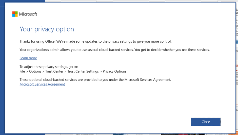Viewport: 238px width, 135px height.
Task: Click the Microsoft wordmark text
Action: pos(28,14)
